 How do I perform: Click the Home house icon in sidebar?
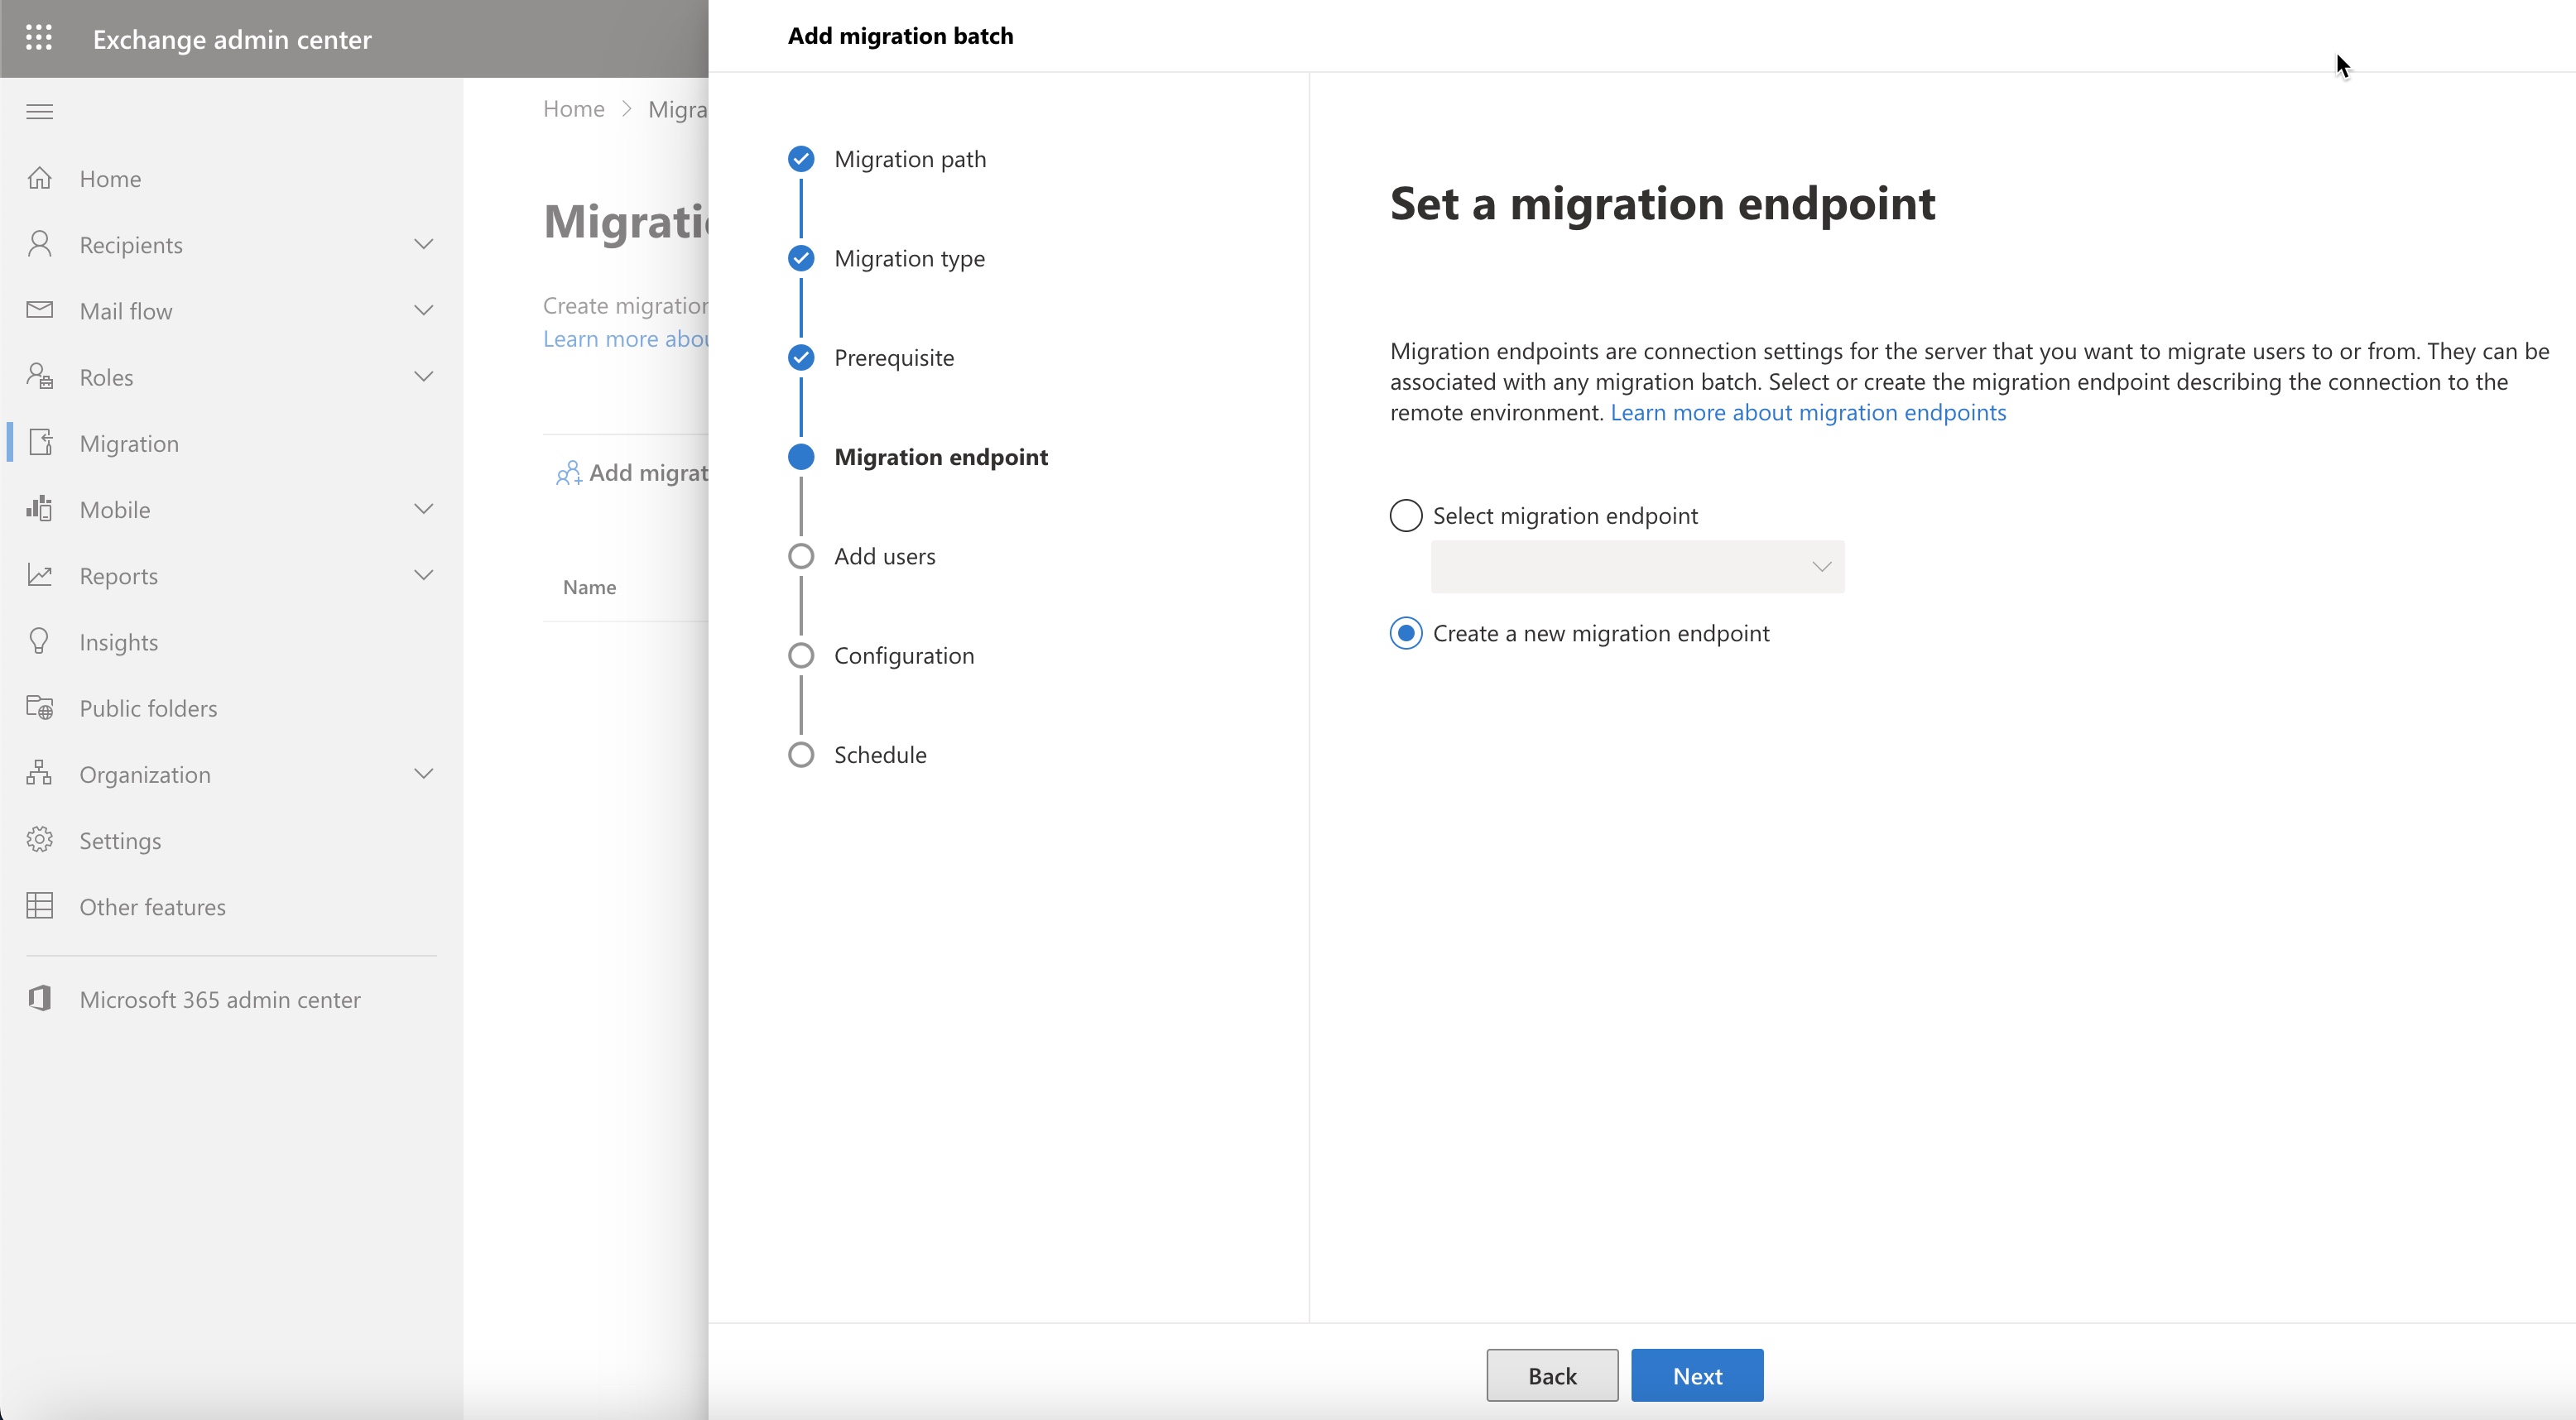(x=39, y=178)
